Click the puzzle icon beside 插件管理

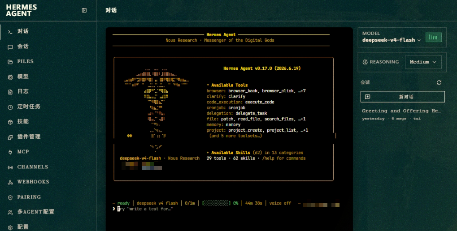10,137
